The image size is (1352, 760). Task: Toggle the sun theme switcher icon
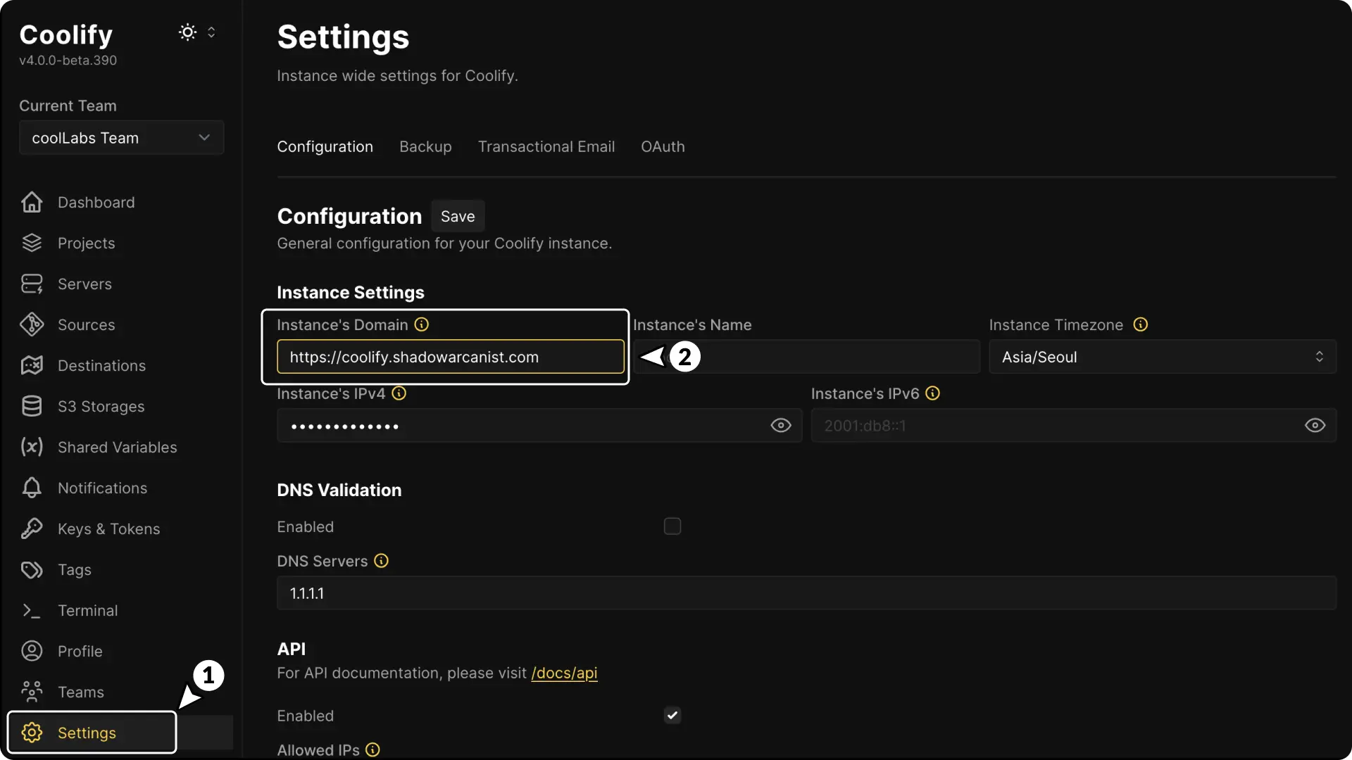click(x=187, y=32)
